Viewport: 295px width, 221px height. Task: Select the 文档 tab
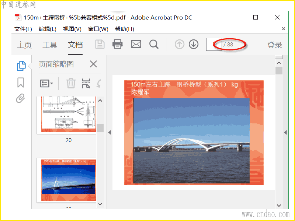point(75,45)
